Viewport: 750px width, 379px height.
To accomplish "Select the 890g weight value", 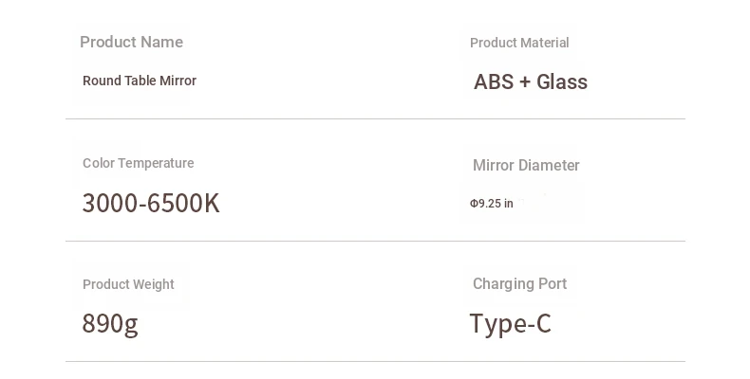I will (110, 324).
